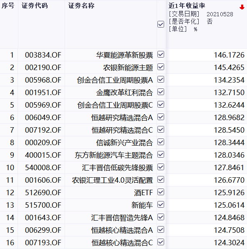Screen dimensions: 247x249
Task: Select fund code 001951.OF
Action: point(43,93)
